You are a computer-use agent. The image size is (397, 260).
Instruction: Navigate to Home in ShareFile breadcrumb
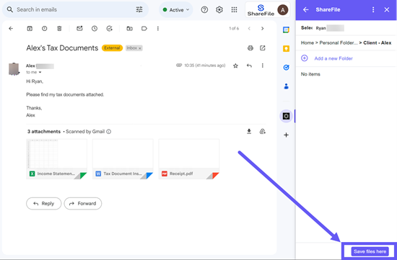(x=307, y=43)
